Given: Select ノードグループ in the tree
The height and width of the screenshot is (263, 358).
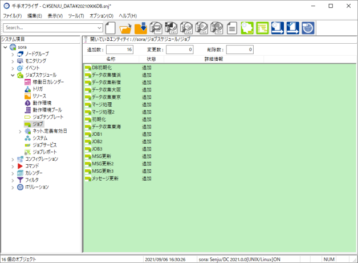Looking at the screenshot, I should coord(36,54).
